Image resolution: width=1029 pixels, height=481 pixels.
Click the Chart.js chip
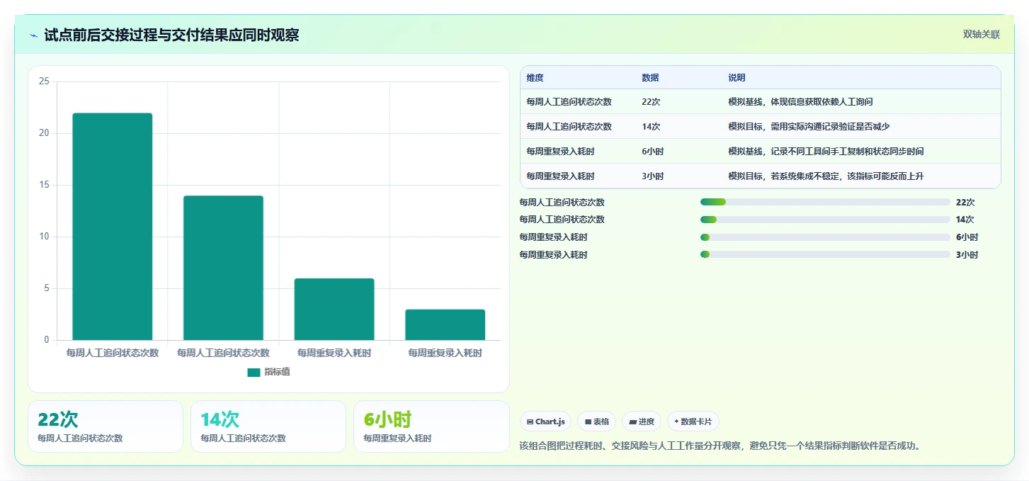click(546, 421)
